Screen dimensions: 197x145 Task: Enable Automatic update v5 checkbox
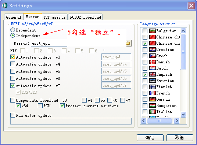[x=12, y=71]
